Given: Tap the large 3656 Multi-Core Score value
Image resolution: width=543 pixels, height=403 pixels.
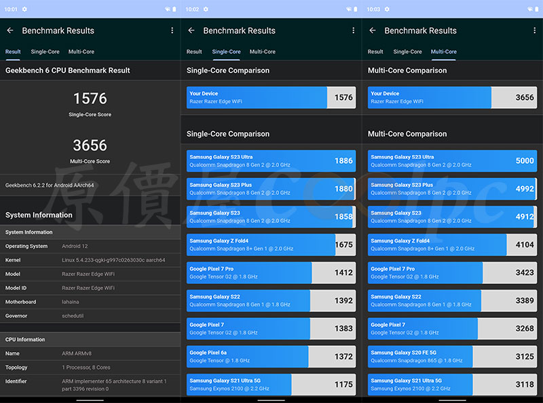Looking at the screenshot, I should 90,145.
